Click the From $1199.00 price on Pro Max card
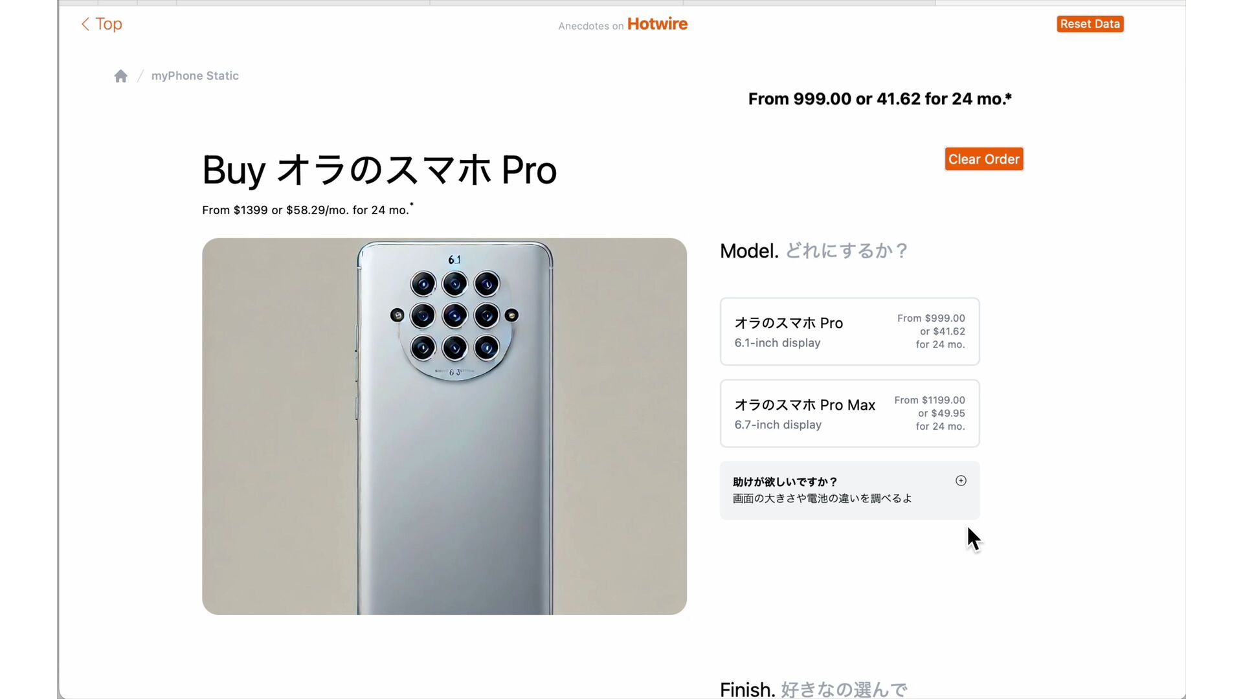1243x699 pixels. coord(930,401)
